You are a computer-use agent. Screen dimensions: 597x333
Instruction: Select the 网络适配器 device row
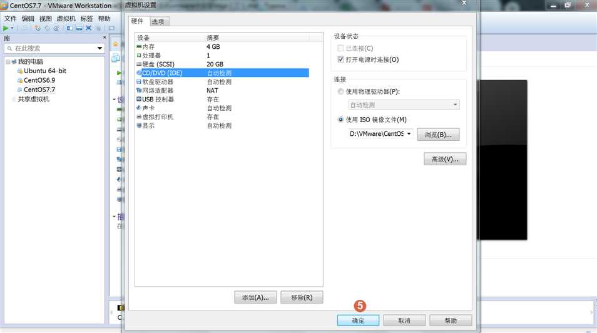coord(222,91)
